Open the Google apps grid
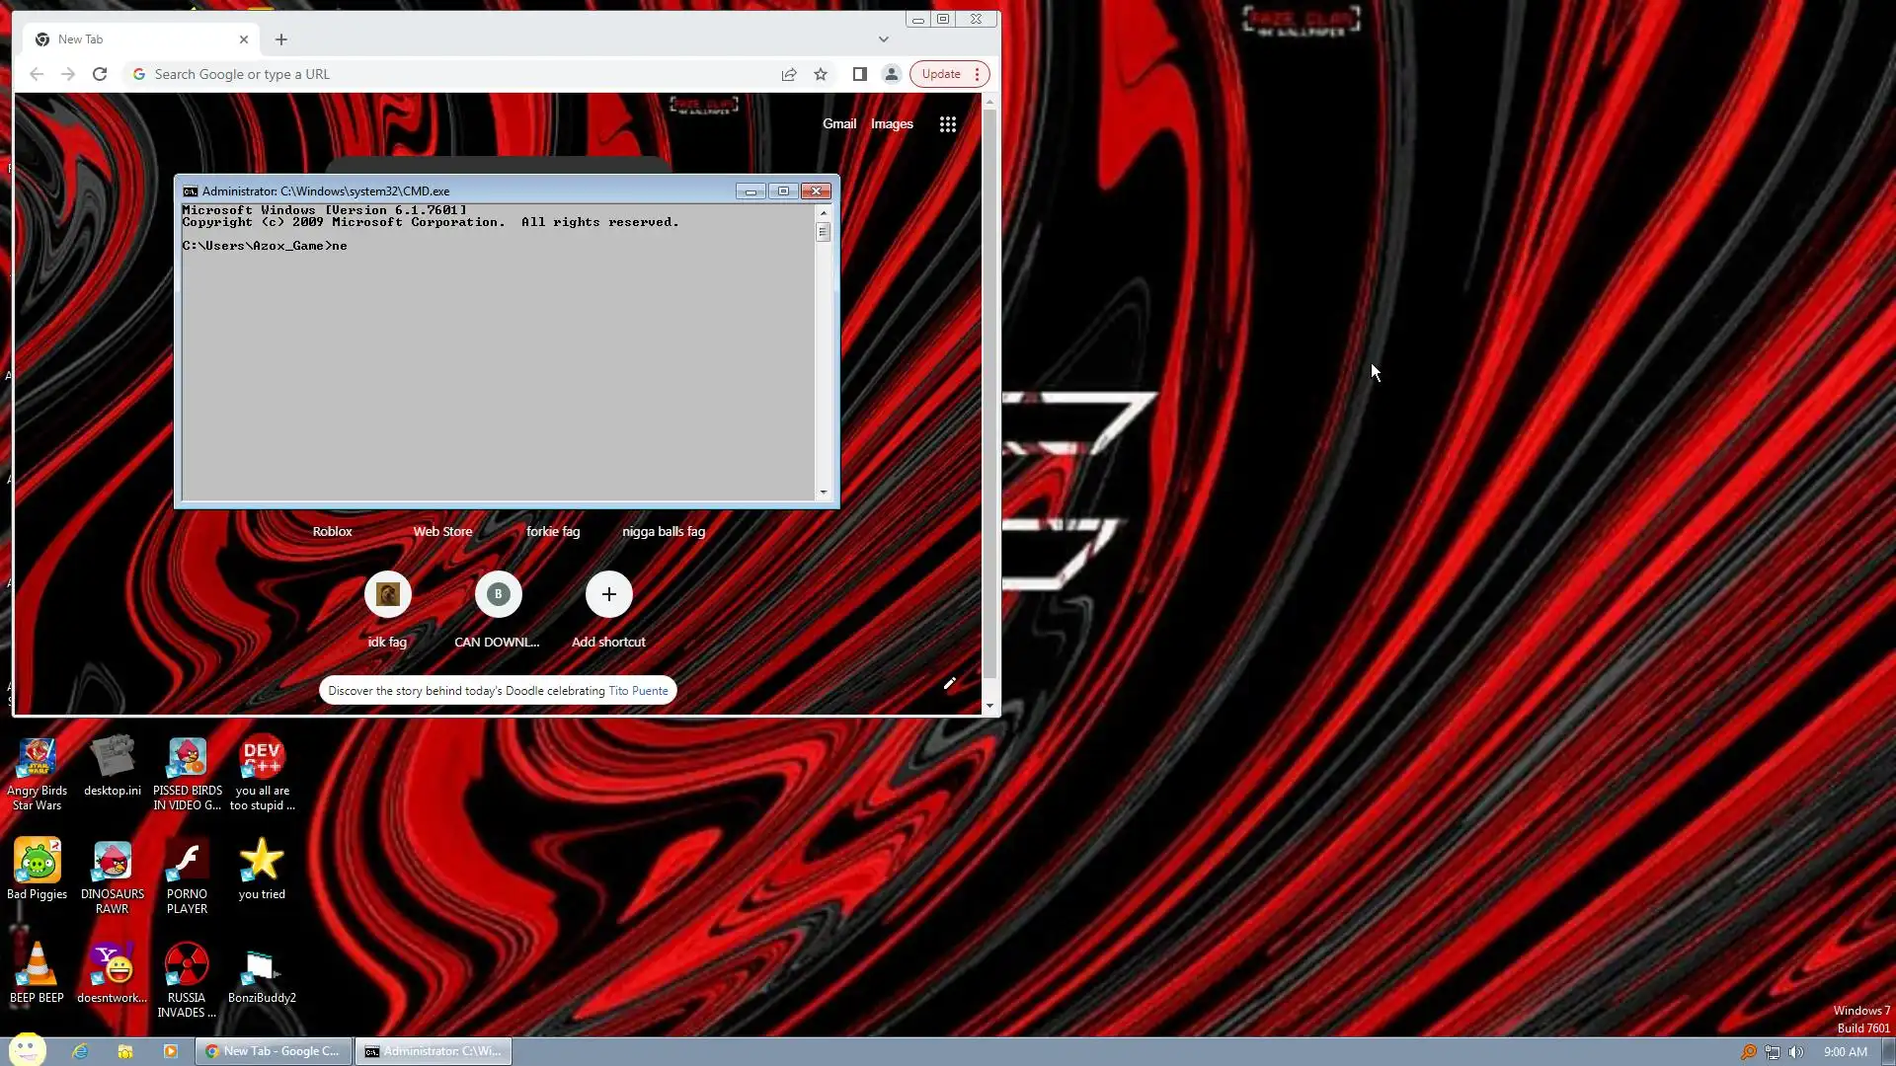Viewport: 1896px width, 1066px height. click(x=947, y=124)
